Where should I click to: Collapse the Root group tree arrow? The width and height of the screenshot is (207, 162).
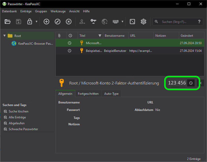(4, 36)
